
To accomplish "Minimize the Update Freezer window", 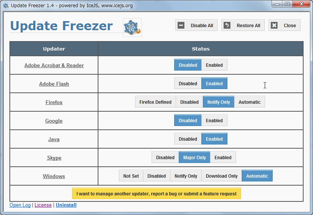I will [277, 4].
